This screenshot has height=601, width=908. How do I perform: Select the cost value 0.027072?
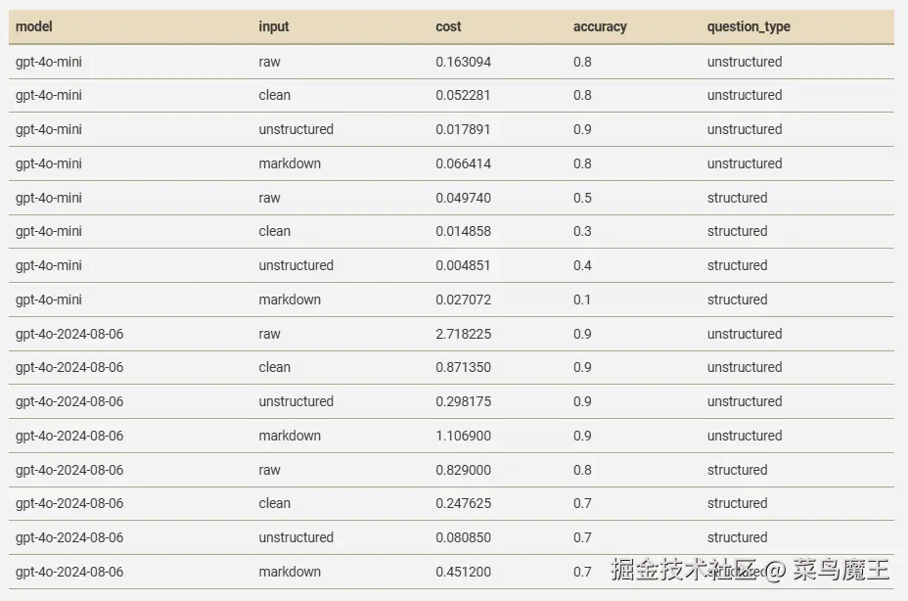click(x=463, y=300)
